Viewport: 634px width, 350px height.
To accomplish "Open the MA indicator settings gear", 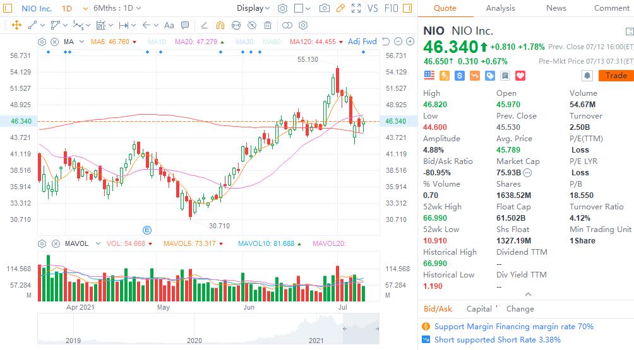I will (42, 42).
